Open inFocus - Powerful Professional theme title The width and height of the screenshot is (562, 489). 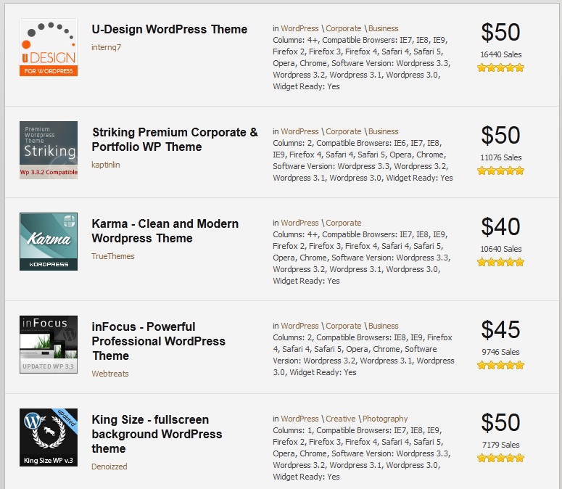[158, 341]
